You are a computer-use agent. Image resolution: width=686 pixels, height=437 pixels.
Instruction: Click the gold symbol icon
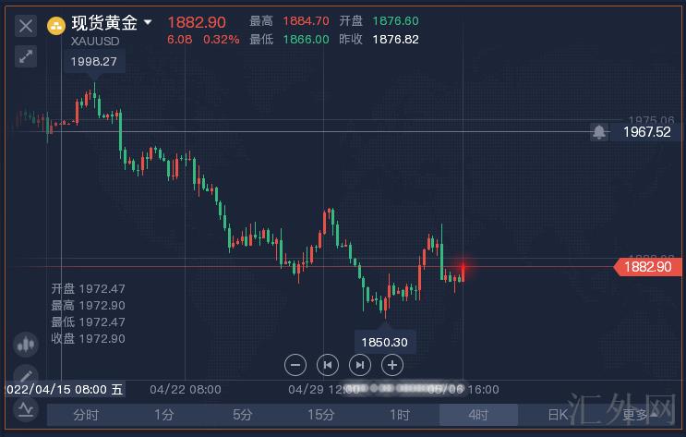[x=57, y=24]
